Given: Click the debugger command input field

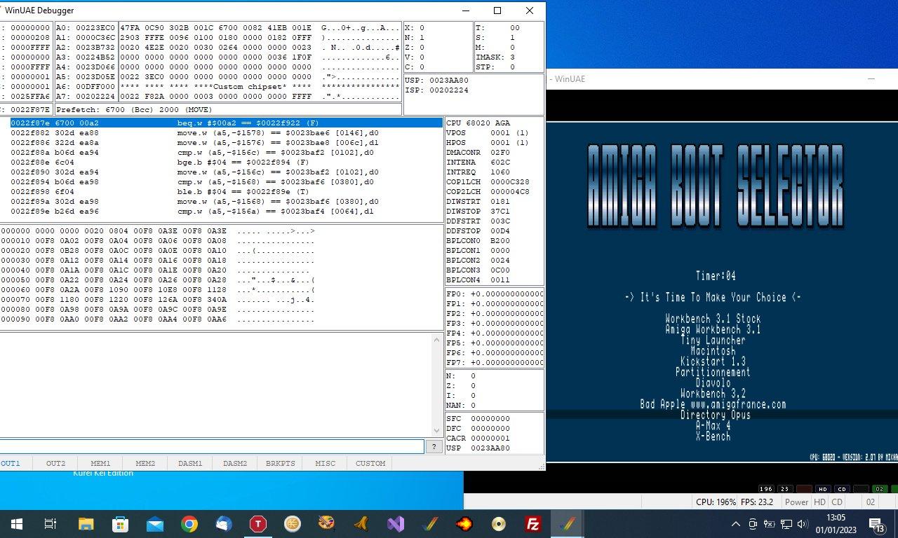Looking at the screenshot, I should click(211, 446).
